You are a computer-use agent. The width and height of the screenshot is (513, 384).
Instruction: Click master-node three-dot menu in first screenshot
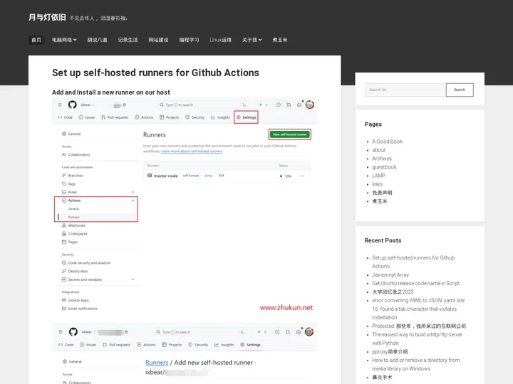click(302, 176)
